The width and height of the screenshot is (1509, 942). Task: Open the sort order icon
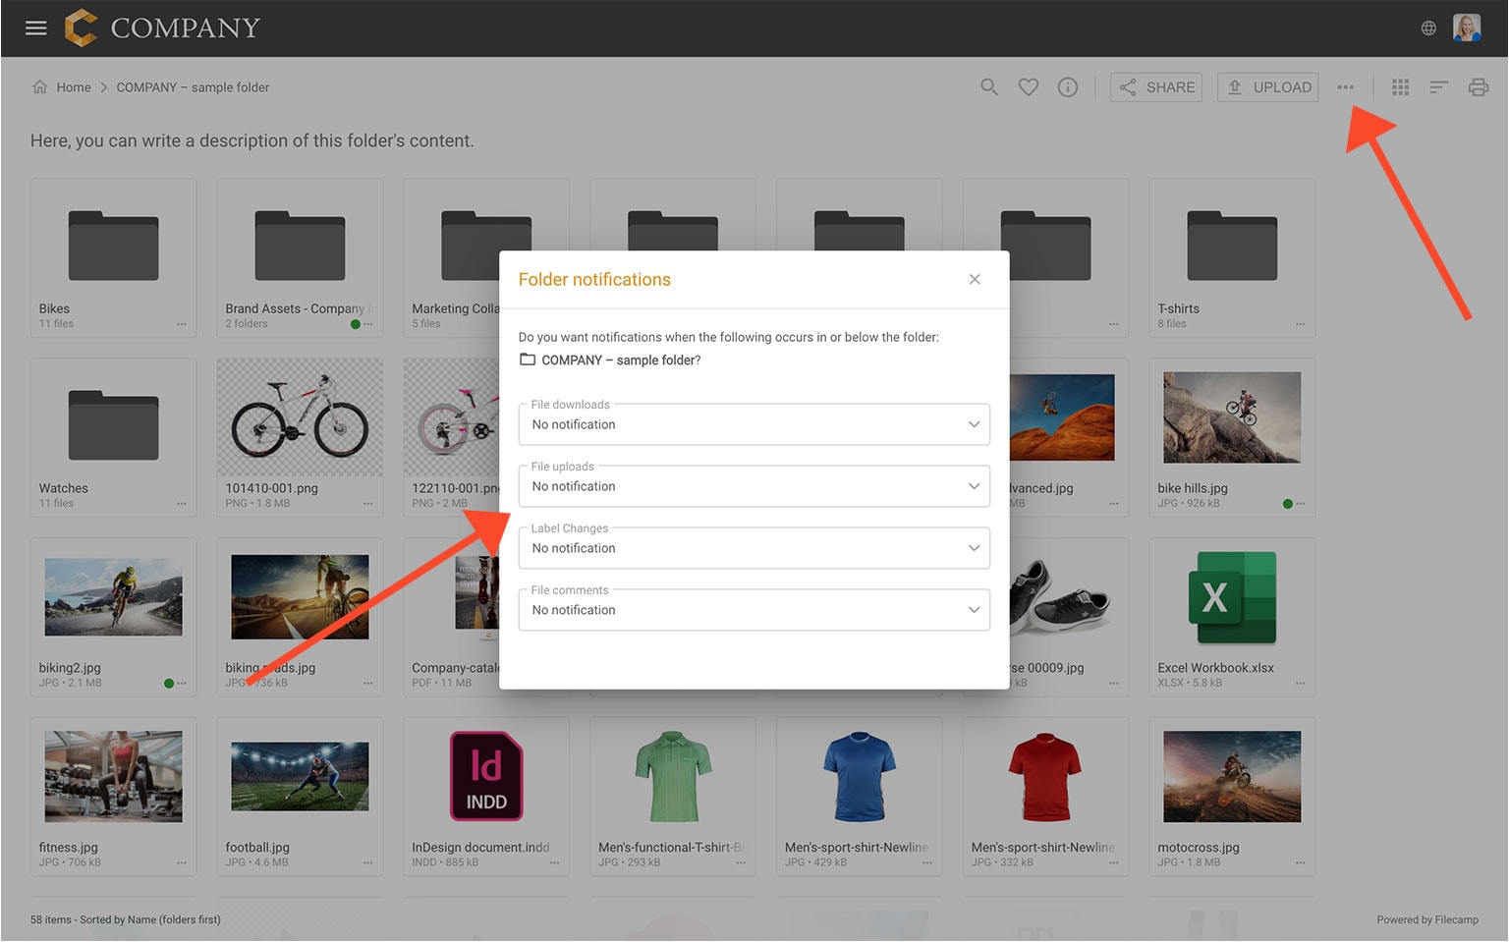(x=1439, y=87)
